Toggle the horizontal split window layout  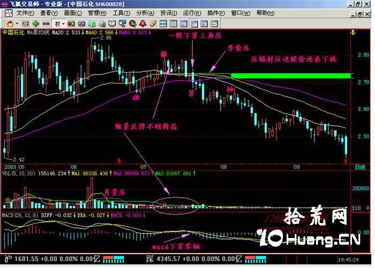(x=163, y=24)
